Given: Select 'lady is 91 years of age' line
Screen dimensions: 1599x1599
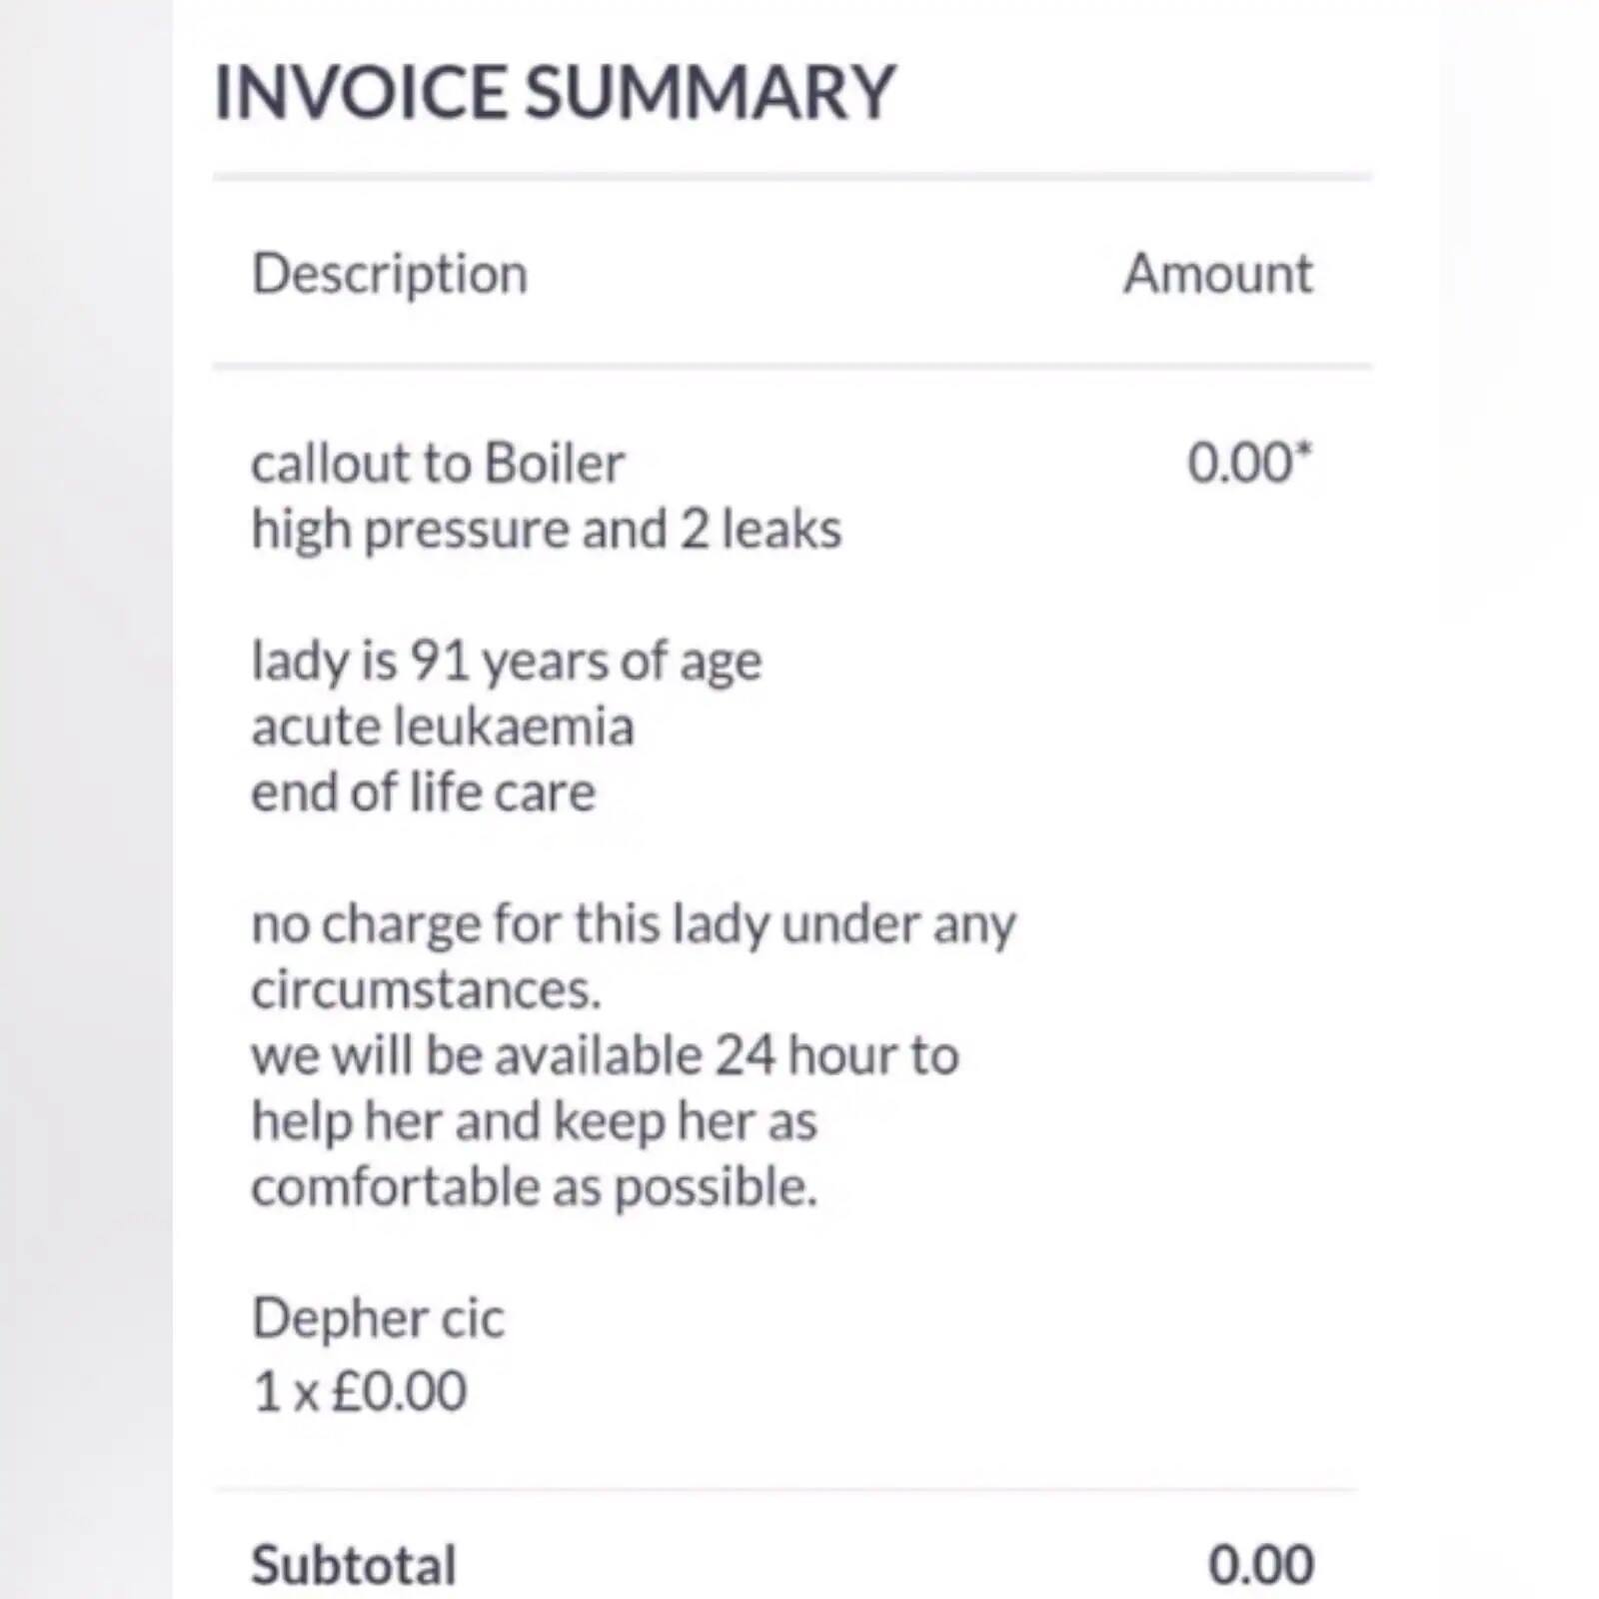Looking at the screenshot, I should point(506,662).
